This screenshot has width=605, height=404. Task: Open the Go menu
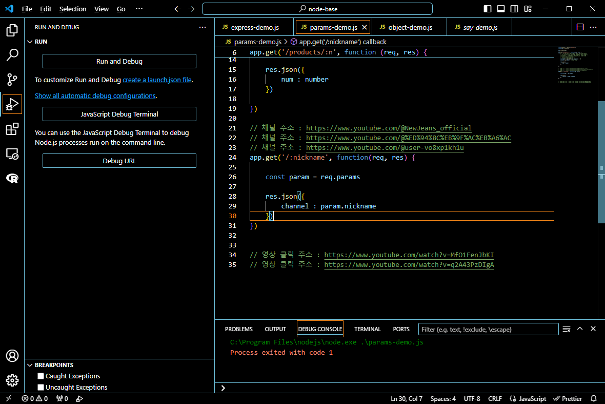(121, 9)
